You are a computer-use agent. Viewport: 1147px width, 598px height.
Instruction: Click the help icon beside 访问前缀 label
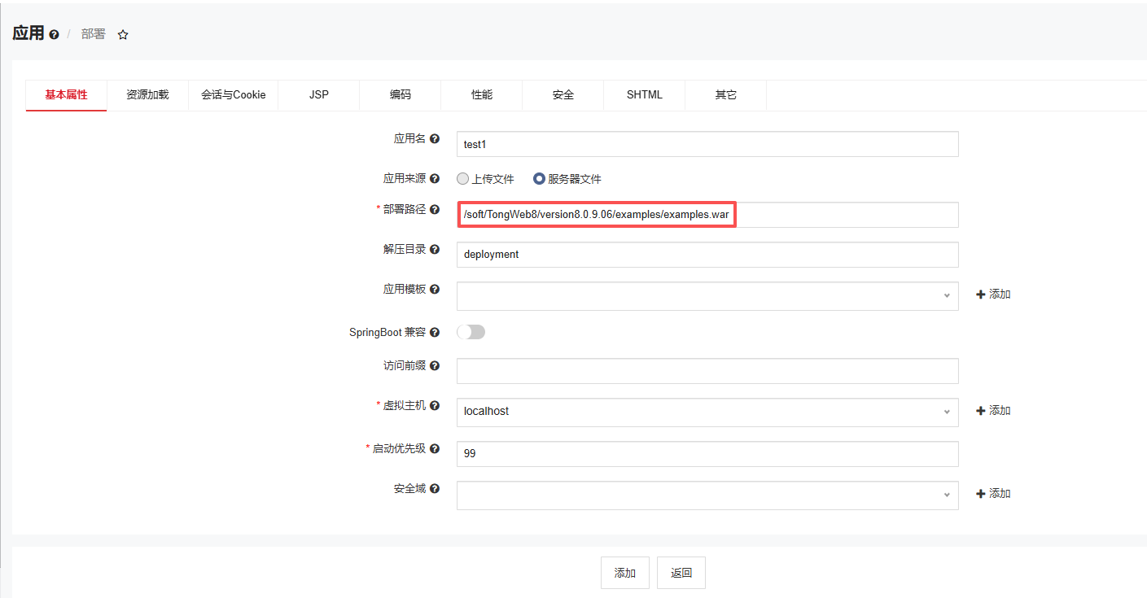pyautogui.click(x=435, y=366)
